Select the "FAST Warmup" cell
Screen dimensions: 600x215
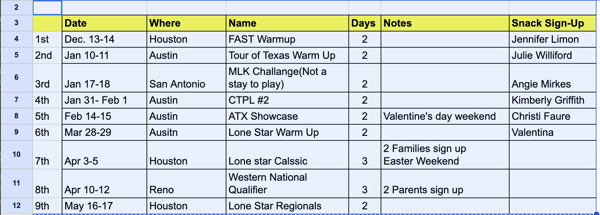[x=287, y=39]
